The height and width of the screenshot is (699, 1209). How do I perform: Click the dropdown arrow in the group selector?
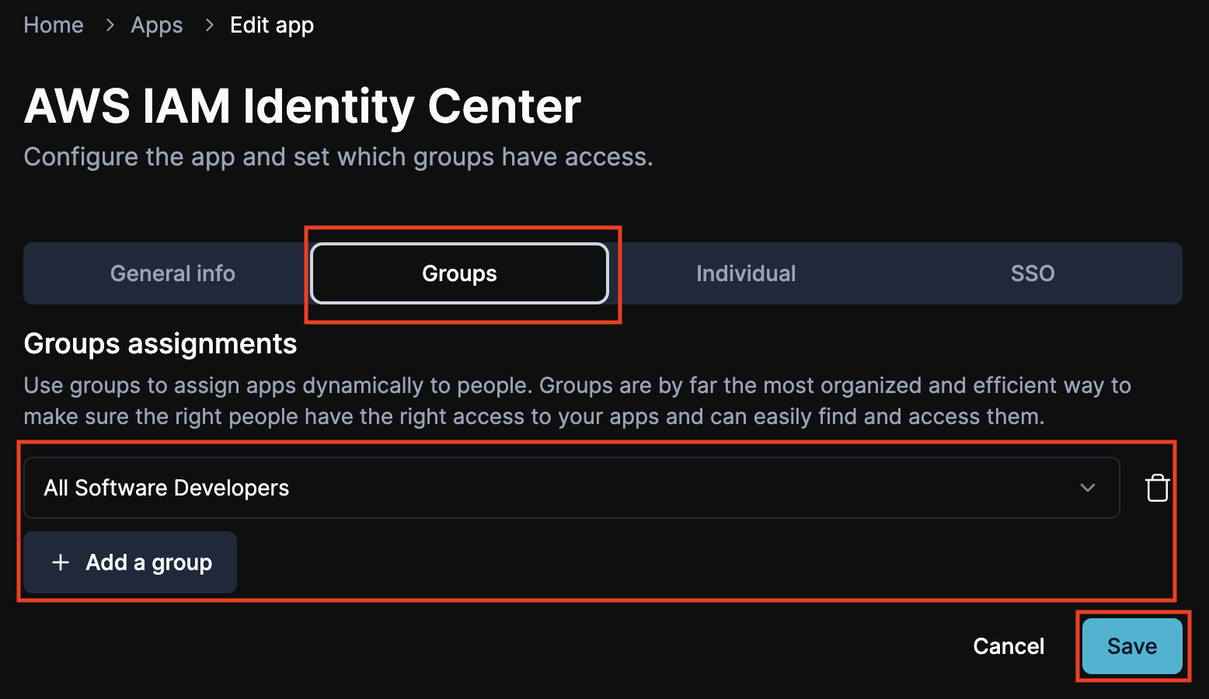tap(1088, 488)
